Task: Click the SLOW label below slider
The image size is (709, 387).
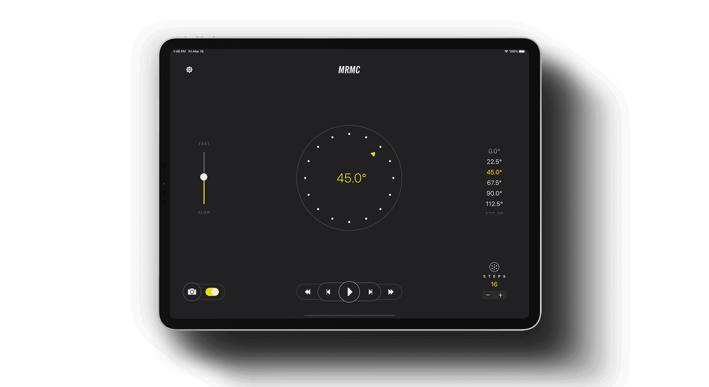Action: point(204,212)
